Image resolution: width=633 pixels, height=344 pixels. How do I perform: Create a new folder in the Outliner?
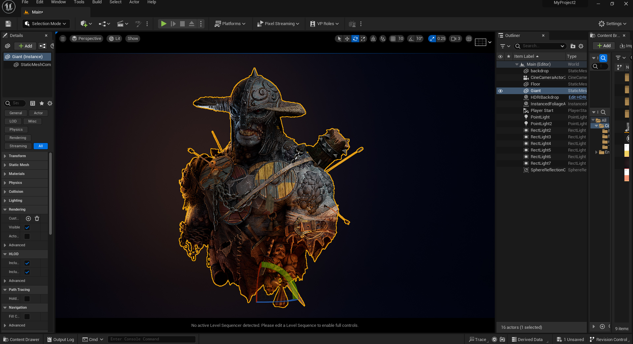click(x=573, y=46)
